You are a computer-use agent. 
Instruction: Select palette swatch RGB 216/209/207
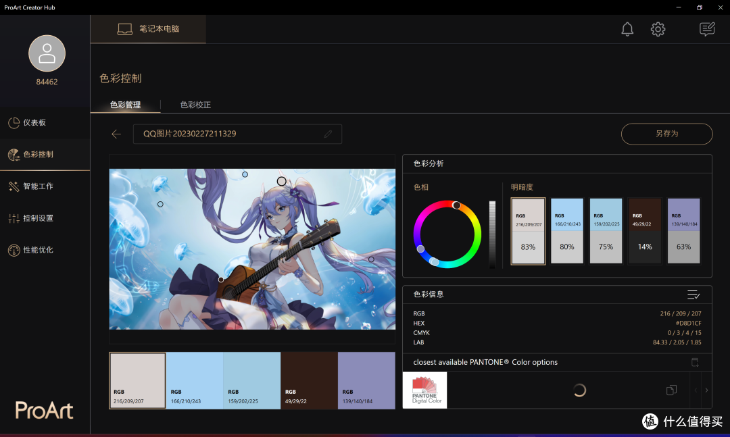coord(137,381)
